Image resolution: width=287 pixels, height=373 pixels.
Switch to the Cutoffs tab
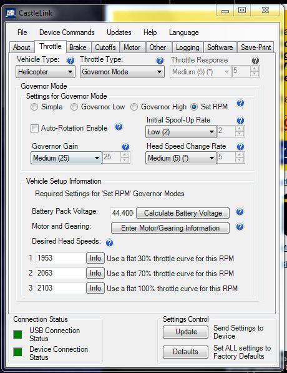click(105, 47)
